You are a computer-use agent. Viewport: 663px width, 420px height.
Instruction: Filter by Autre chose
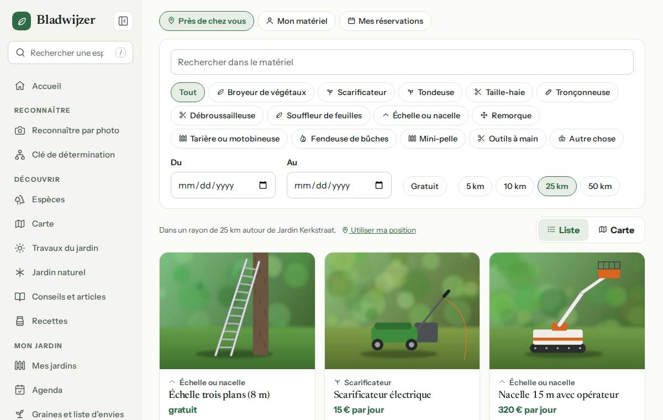587,139
